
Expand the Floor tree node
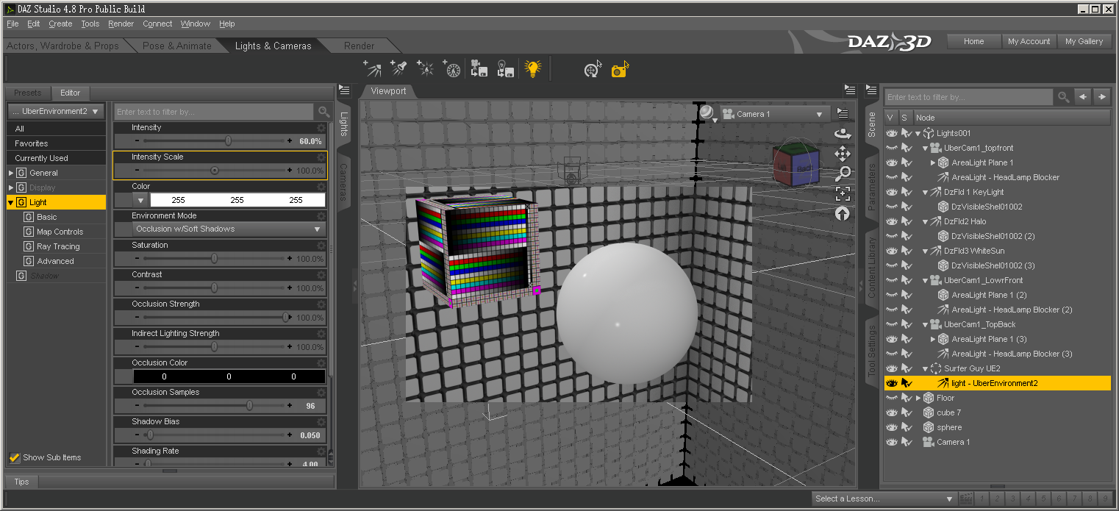pyautogui.click(x=918, y=399)
